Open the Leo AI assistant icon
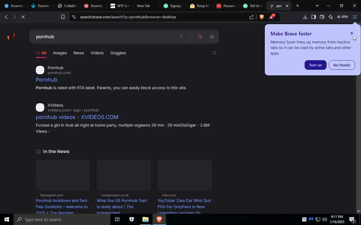361x225 pixels. [330, 17]
